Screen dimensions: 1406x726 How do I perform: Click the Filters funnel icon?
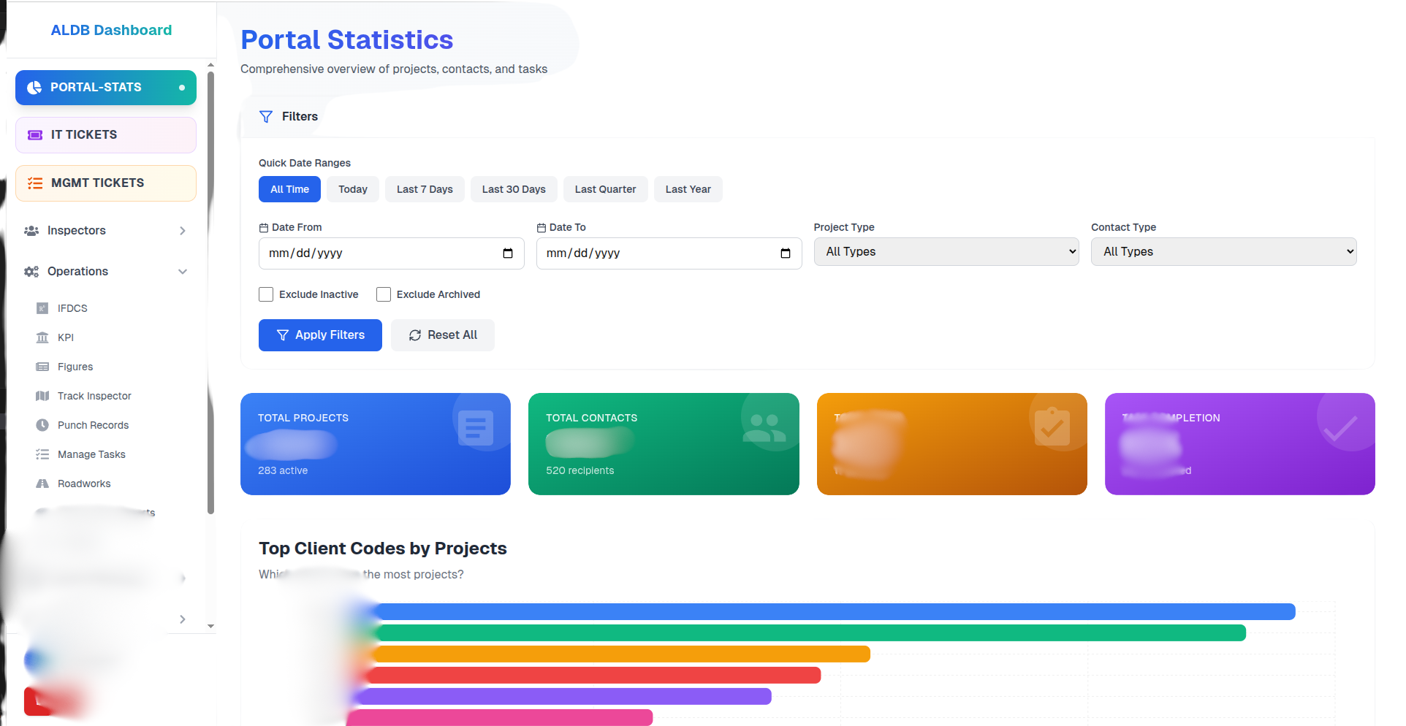tap(265, 116)
